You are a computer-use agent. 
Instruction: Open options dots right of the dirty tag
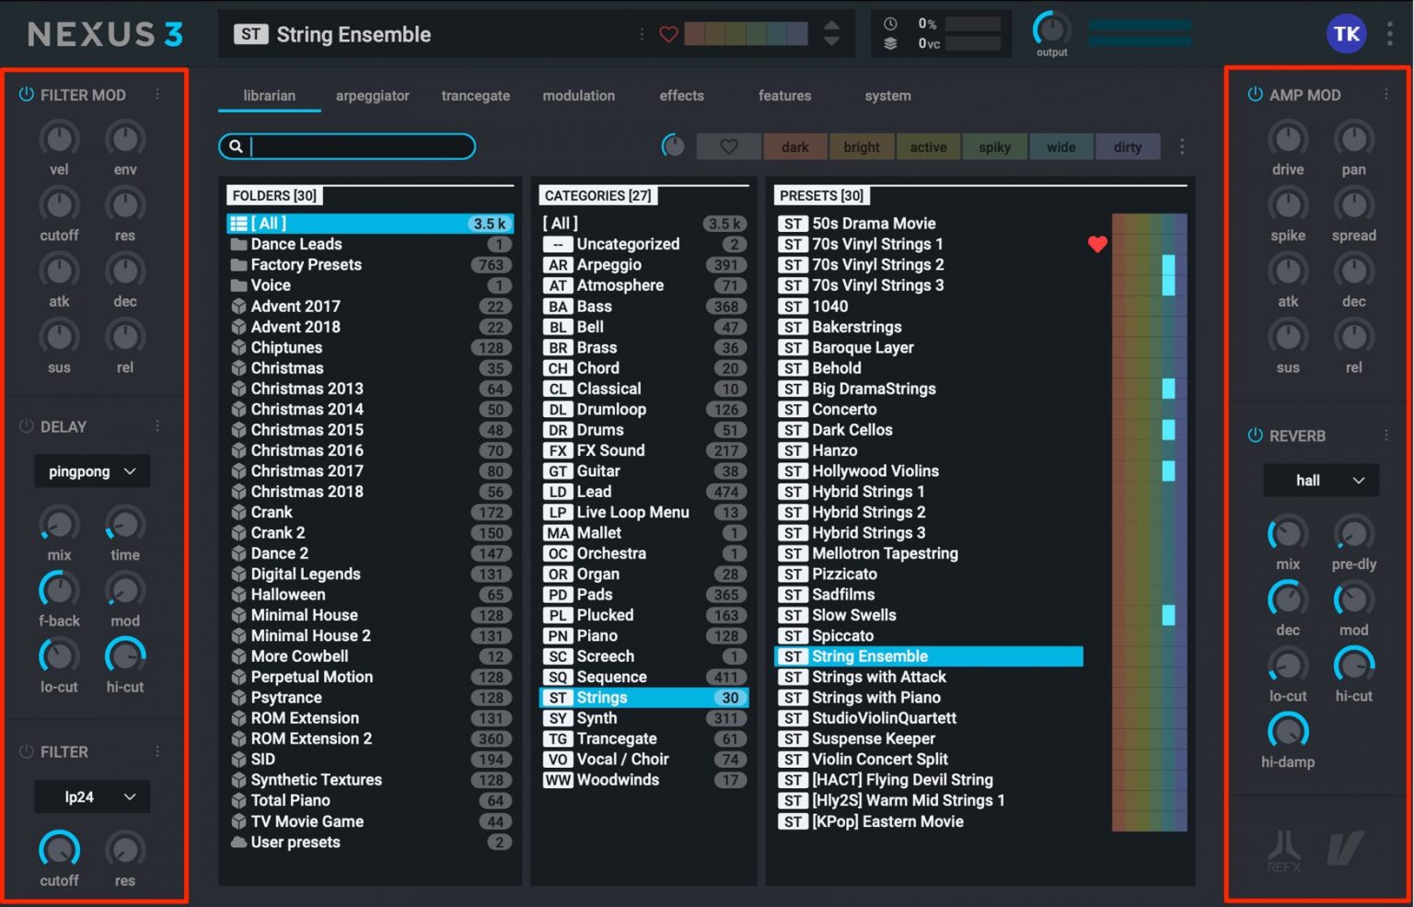point(1182,146)
